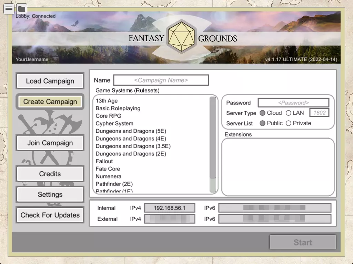Screen dimensions: 353x264
Task: Select the 13th Age ruleset
Action: point(107,101)
